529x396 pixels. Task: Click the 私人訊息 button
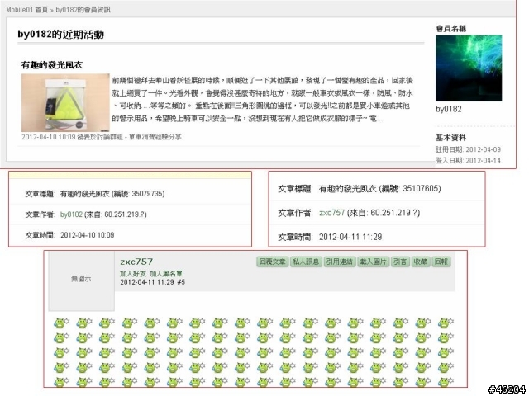pos(306,262)
